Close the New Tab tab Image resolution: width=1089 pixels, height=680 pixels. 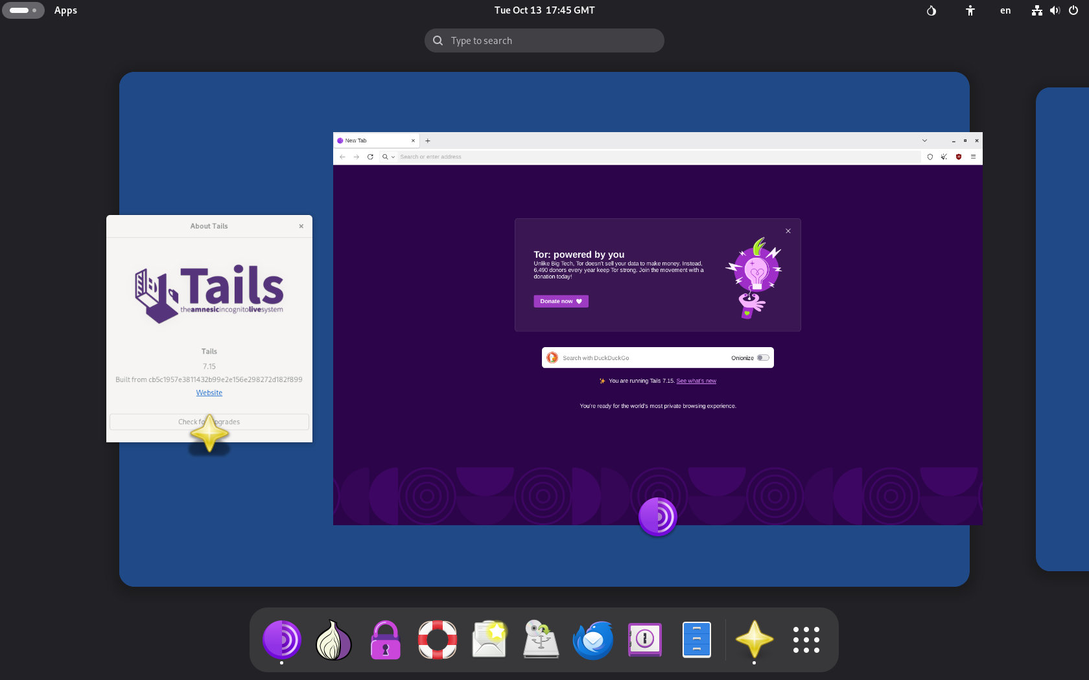(x=413, y=141)
